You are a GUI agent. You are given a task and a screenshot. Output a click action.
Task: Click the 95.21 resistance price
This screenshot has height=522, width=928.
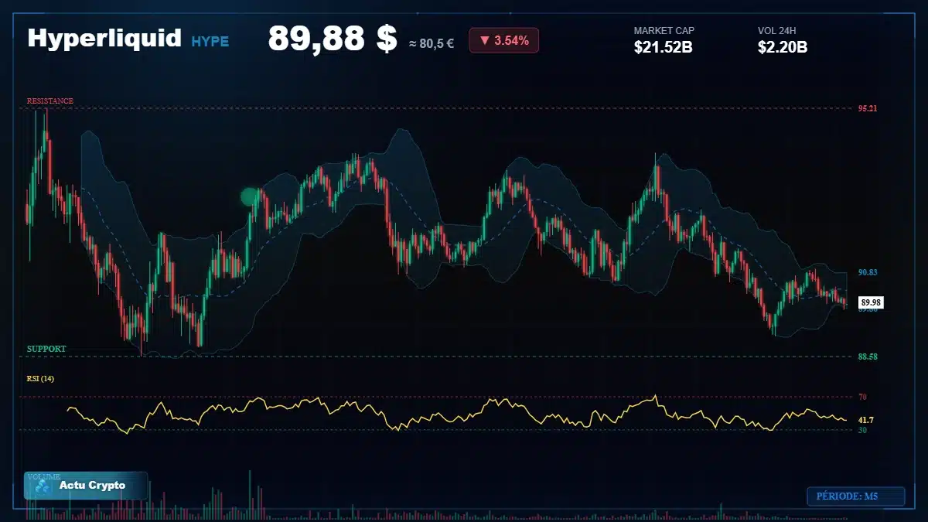point(868,109)
